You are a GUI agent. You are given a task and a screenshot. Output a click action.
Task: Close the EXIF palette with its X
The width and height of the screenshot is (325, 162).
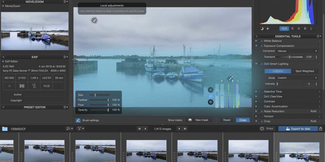(3, 57)
